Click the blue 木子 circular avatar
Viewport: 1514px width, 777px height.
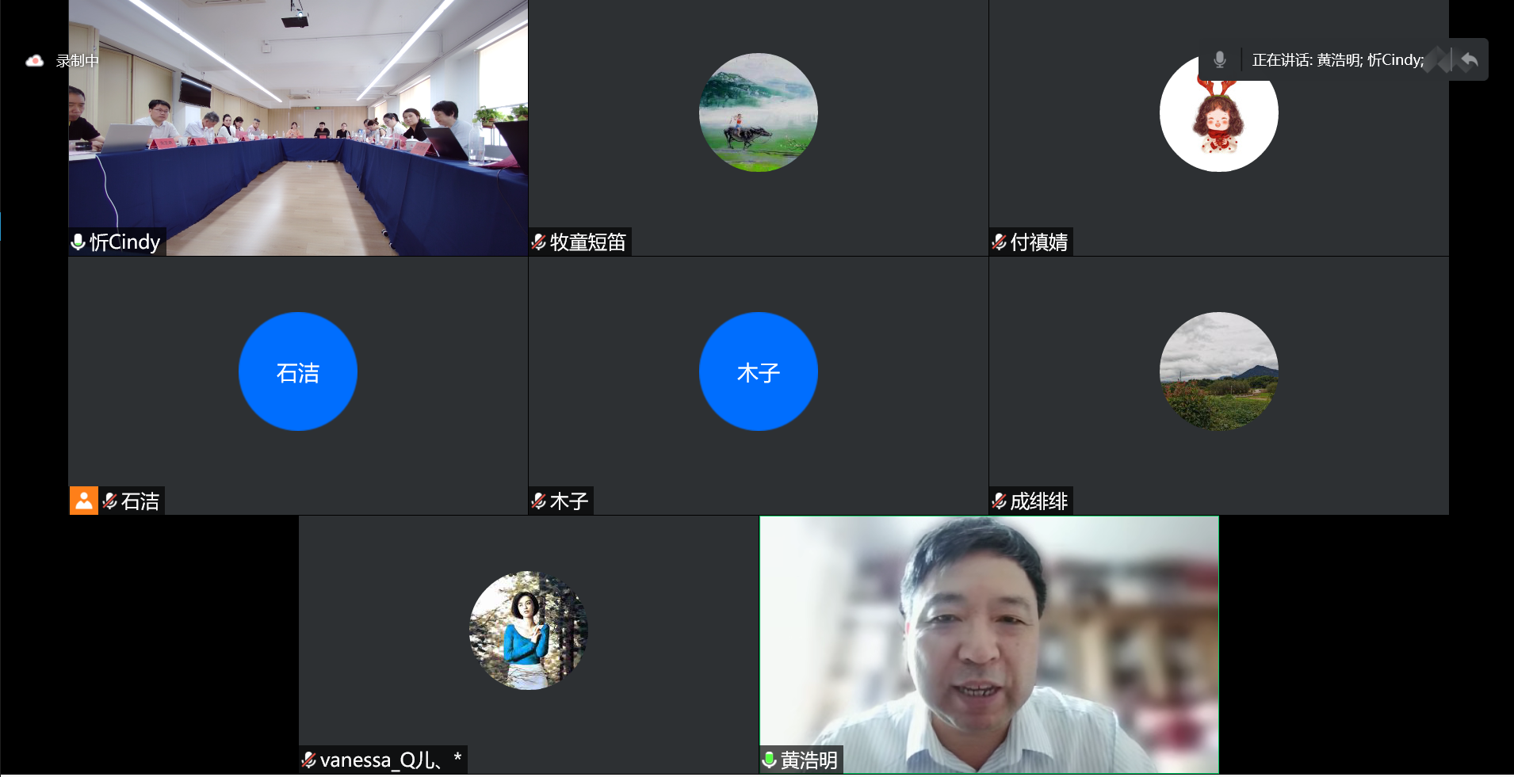pos(758,371)
